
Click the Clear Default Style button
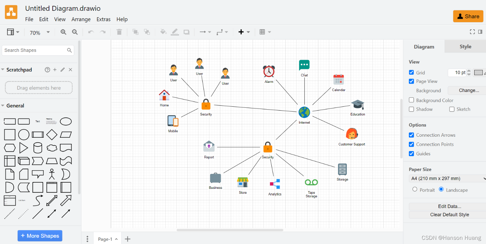[447, 214]
